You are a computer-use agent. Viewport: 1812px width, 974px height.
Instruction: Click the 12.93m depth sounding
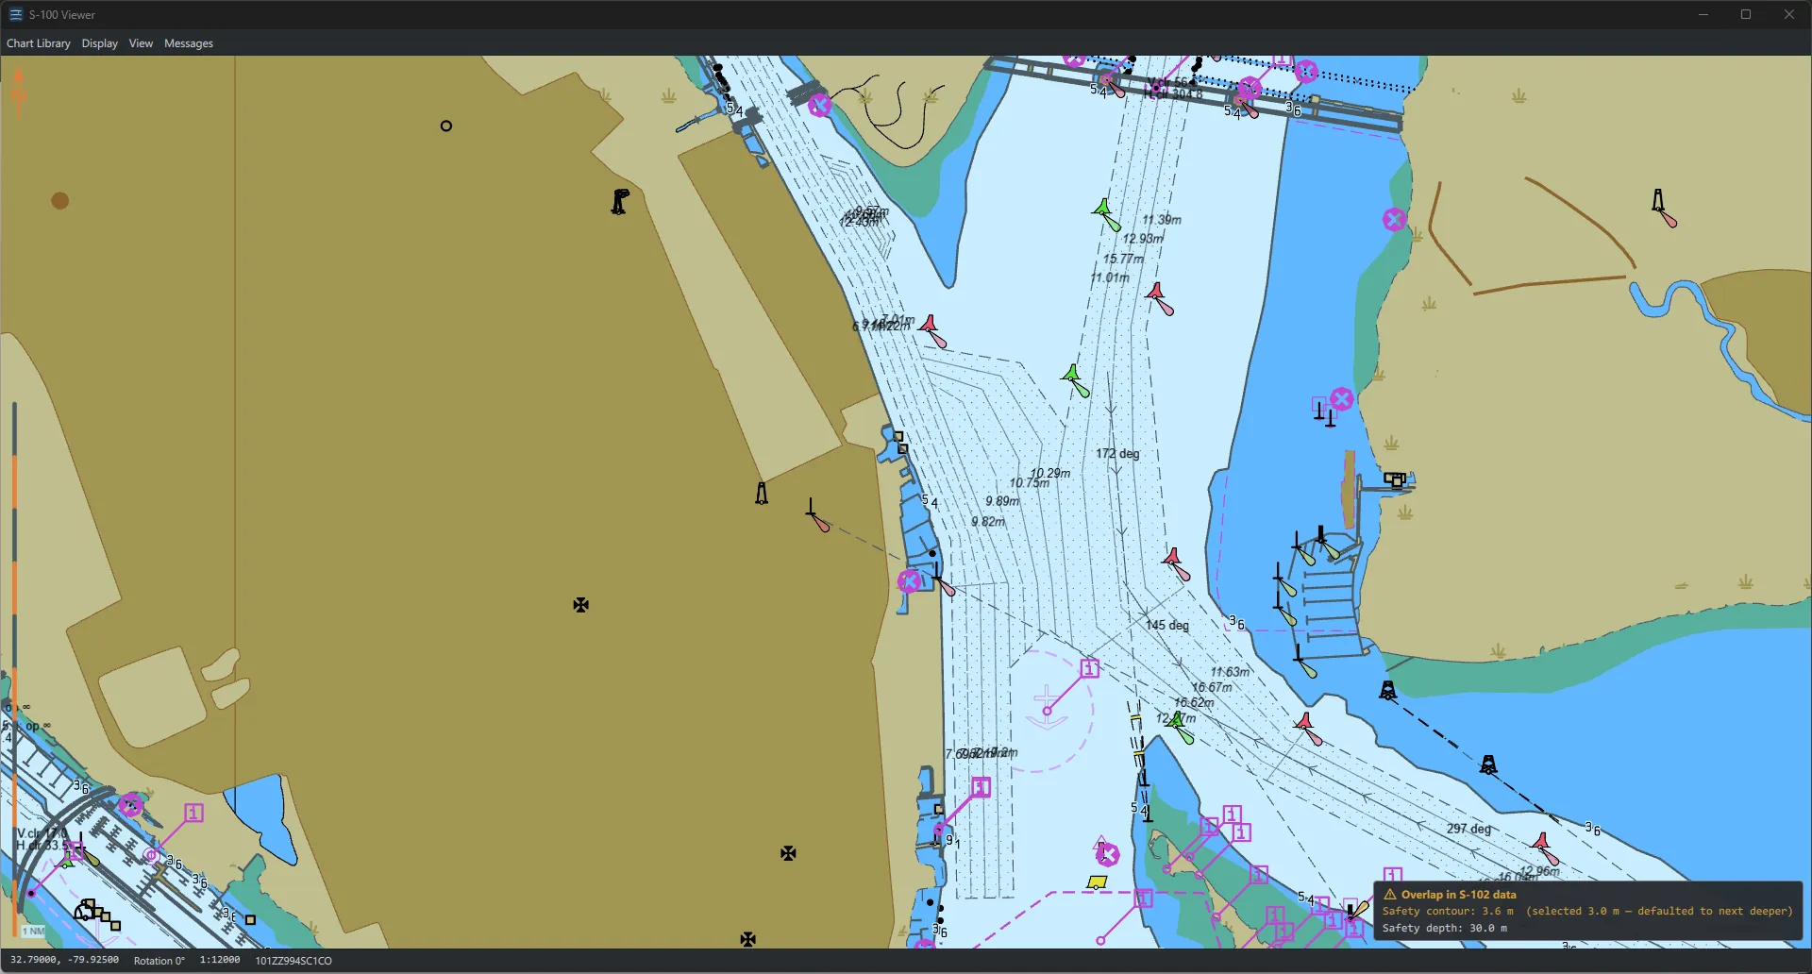(x=1143, y=238)
